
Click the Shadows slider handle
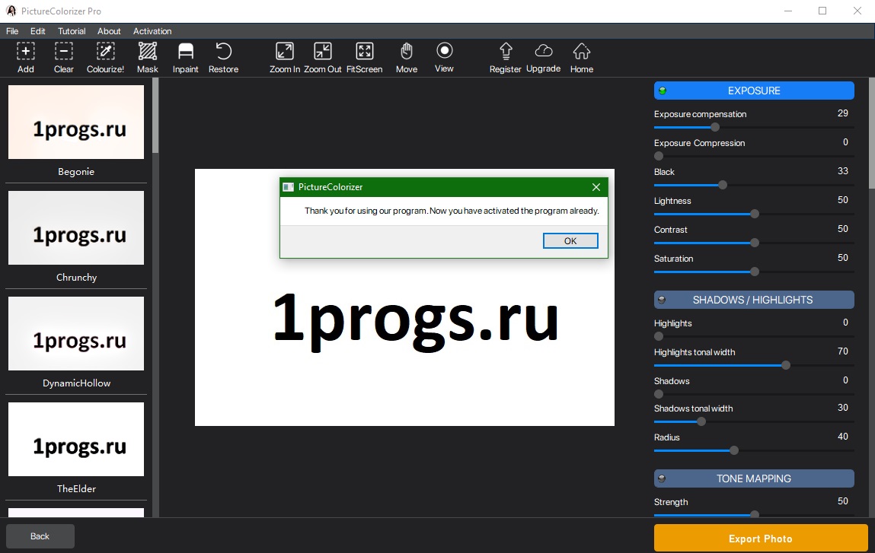pyautogui.click(x=659, y=394)
